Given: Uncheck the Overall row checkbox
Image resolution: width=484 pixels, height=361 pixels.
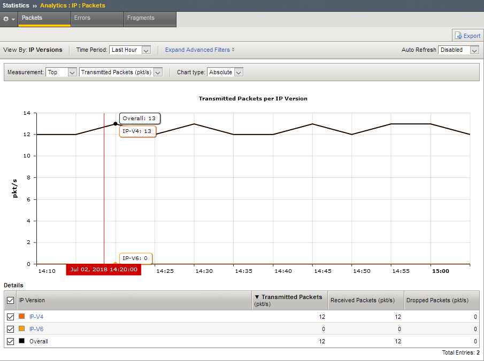Looking at the screenshot, I should coord(10,341).
